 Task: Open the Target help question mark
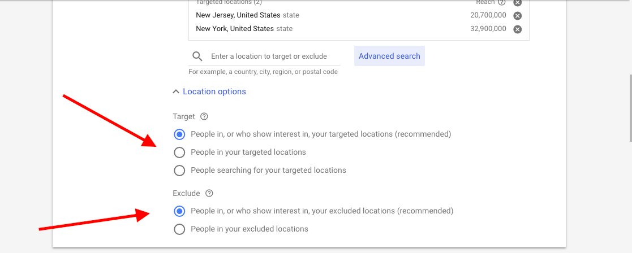[204, 117]
